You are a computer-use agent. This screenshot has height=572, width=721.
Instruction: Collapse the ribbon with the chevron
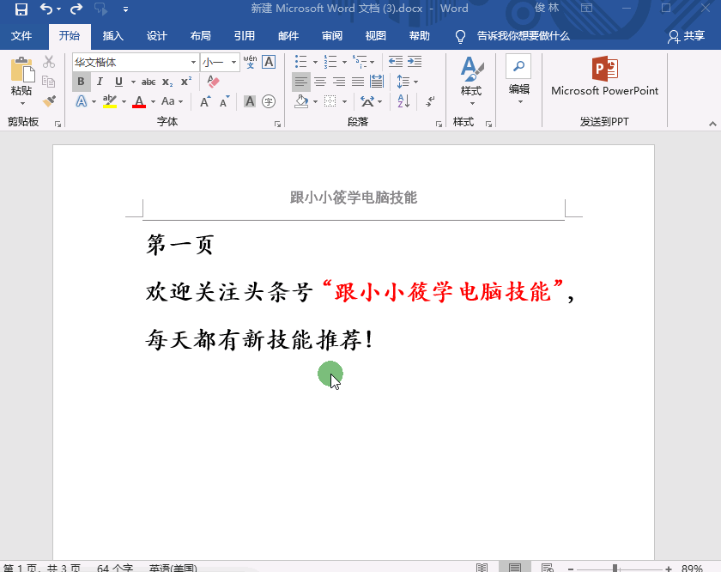click(712, 124)
